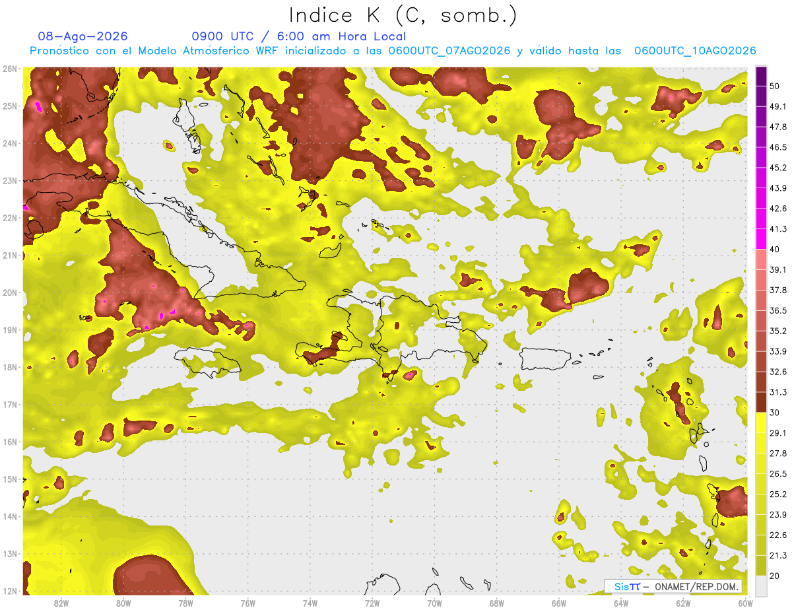Image resolution: width=792 pixels, height=612 pixels.
Task: Click the latitude label '14N'
Action: click(x=10, y=516)
